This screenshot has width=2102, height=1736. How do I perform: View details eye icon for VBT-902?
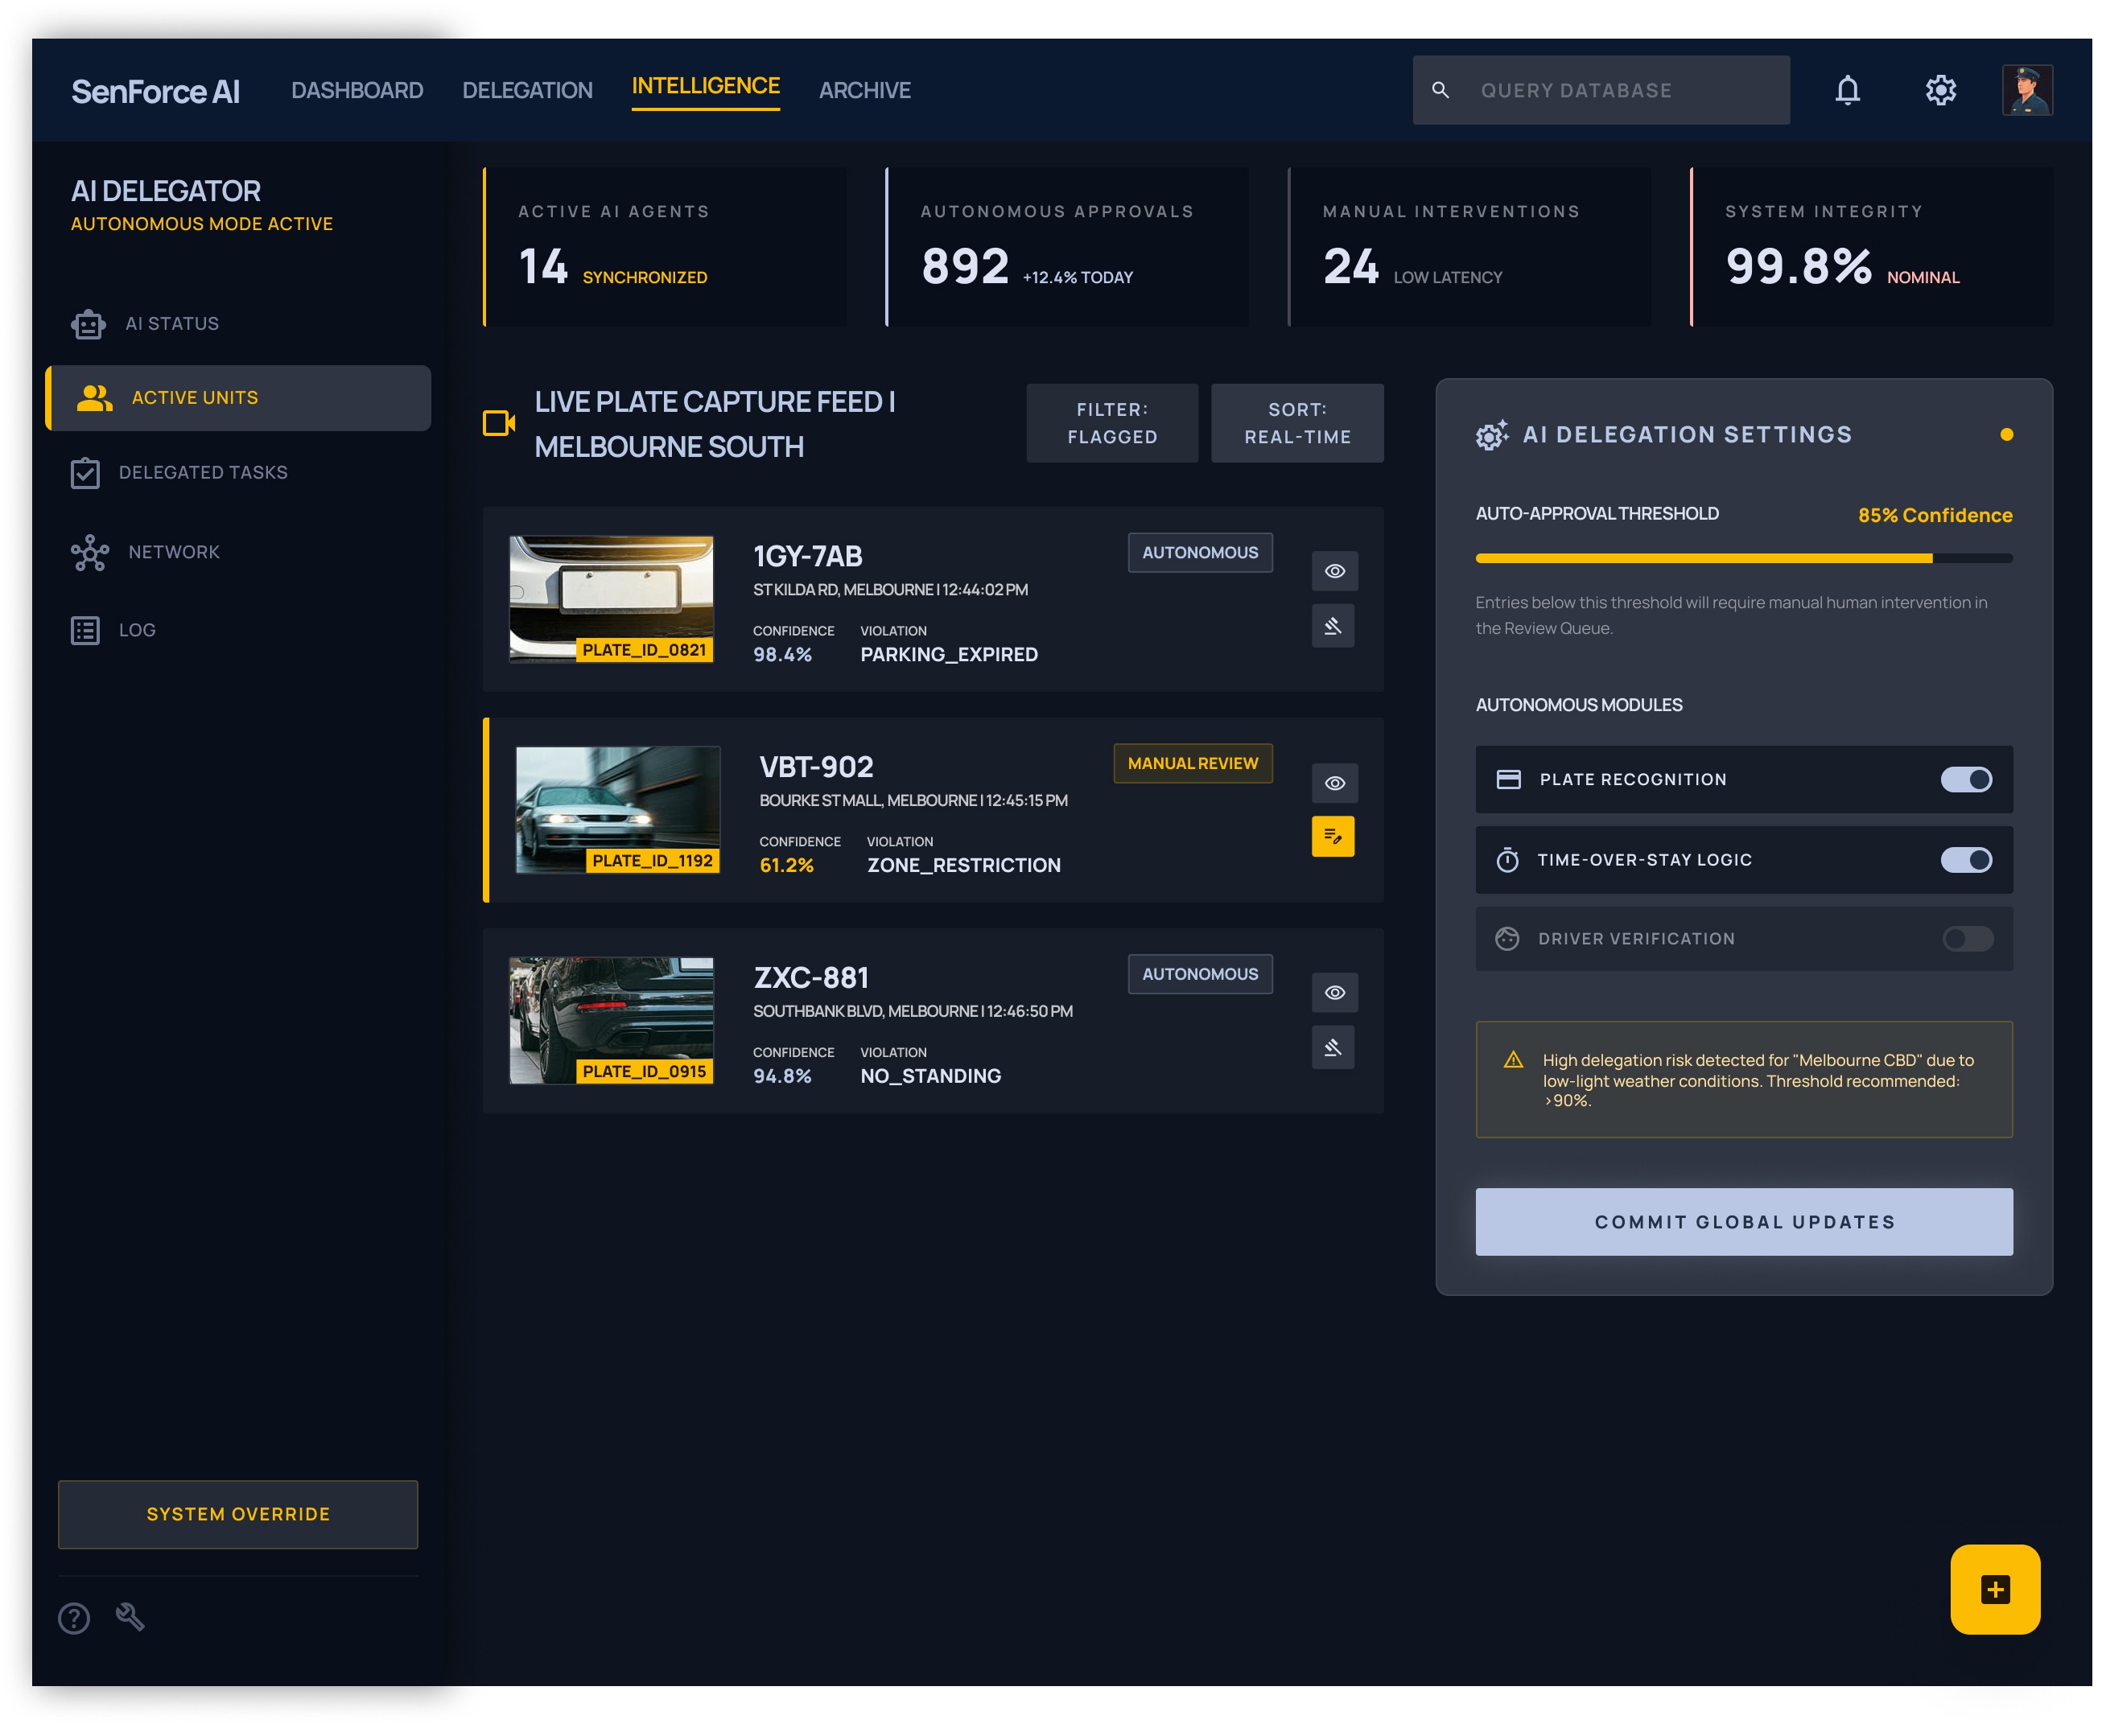[x=1333, y=783]
